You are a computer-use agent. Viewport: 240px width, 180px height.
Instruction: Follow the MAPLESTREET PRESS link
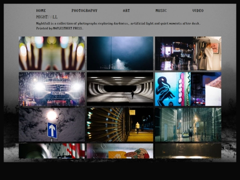pyautogui.click(x=68, y=28)
